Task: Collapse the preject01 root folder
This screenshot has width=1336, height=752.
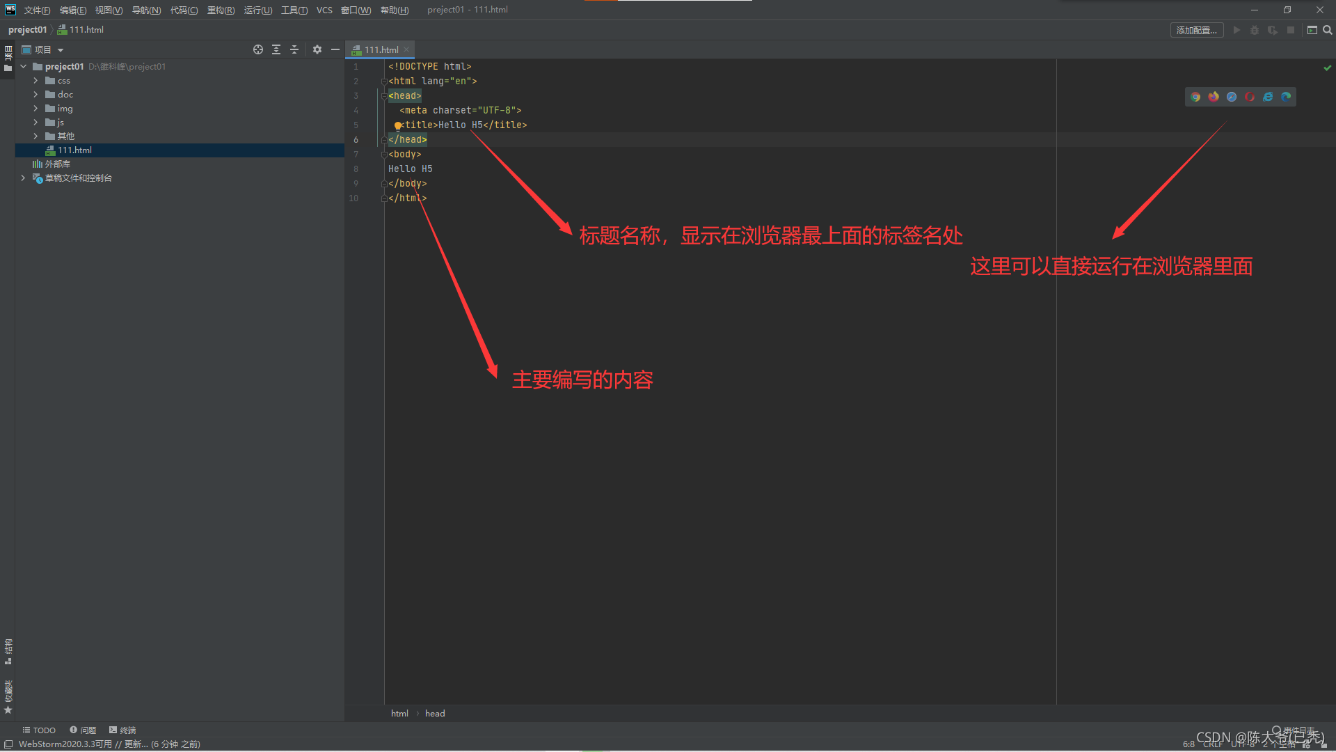Action: tap(24, 67)
